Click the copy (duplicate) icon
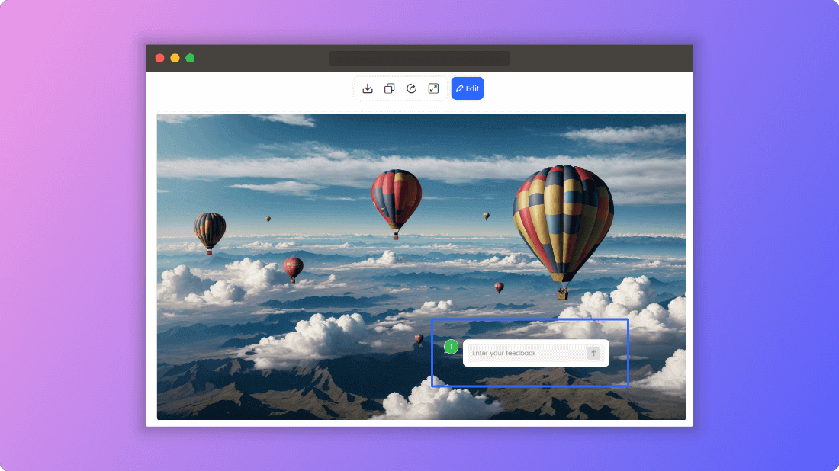The image size is (839, 471). pos(390,88)
